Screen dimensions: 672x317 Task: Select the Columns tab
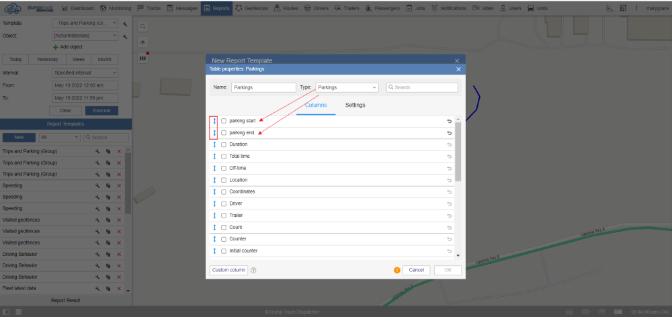[x=316, y=105]
